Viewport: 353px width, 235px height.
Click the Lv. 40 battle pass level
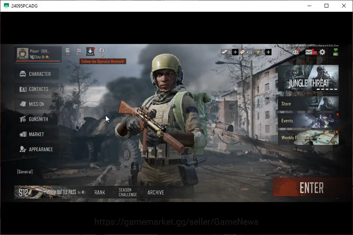coord(81,192)
